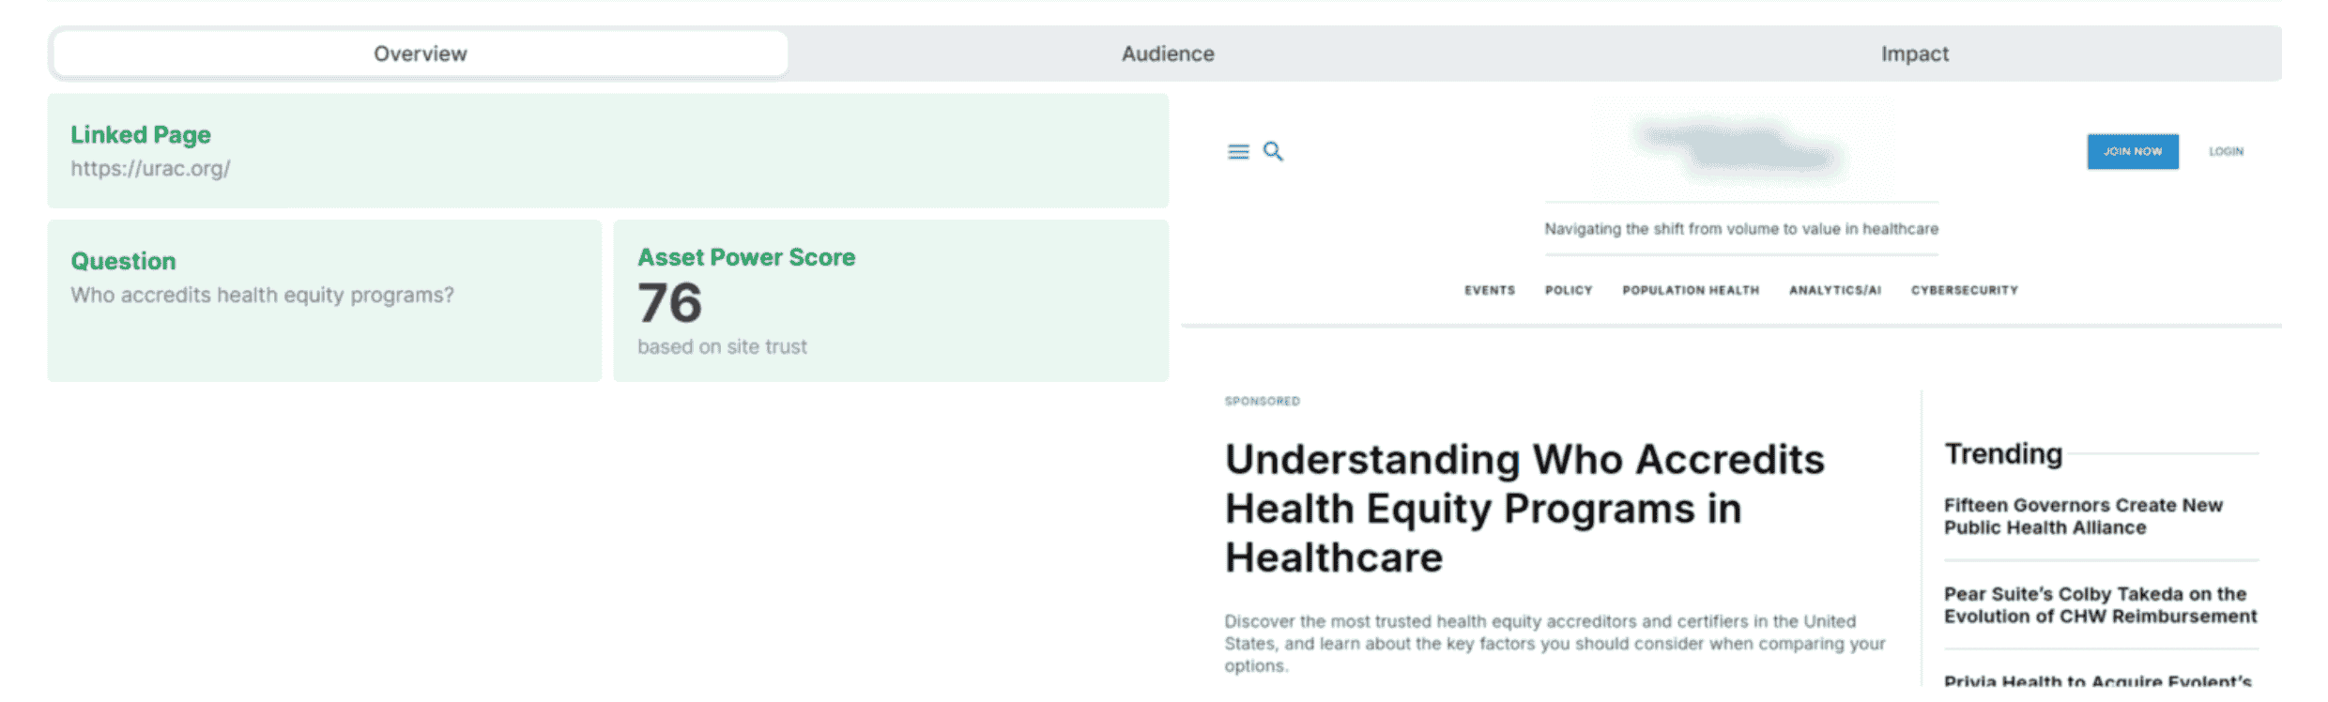Click the Login link
Image resolution: width=2328 pixels, height=702 pixels.
pyautogui.click(x=2226, y=151)
